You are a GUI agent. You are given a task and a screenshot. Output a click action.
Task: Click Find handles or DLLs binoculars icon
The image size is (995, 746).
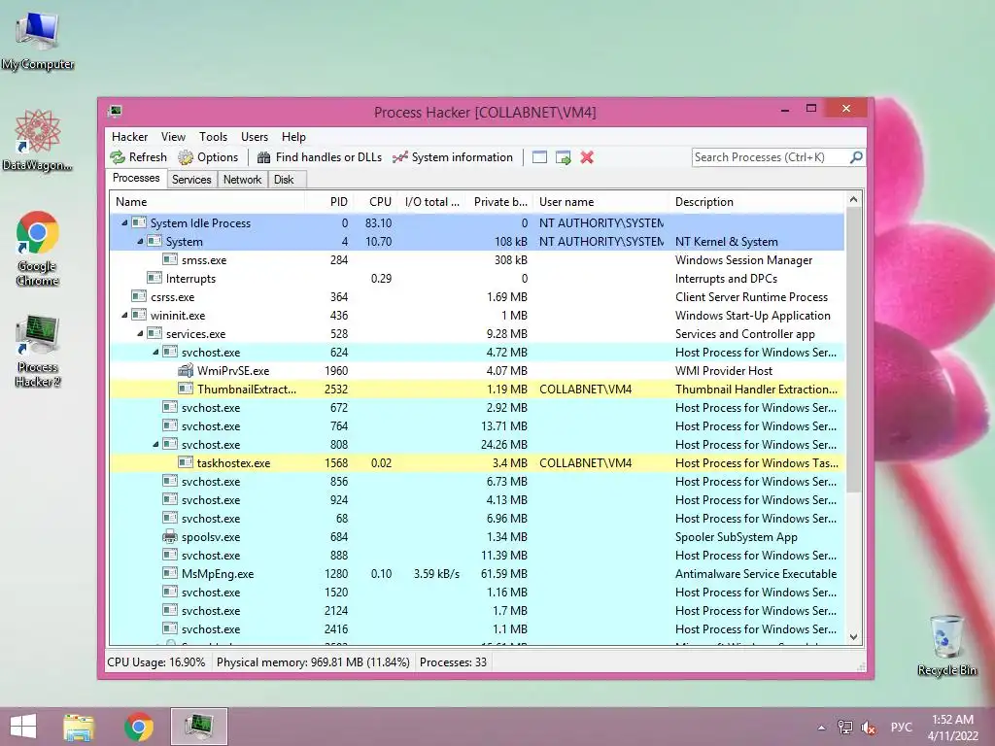264,157
